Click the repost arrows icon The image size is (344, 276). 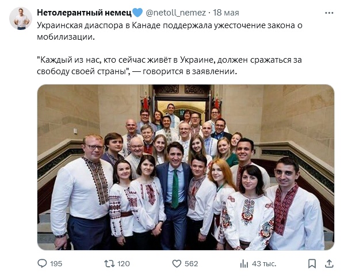coord(109,263)
